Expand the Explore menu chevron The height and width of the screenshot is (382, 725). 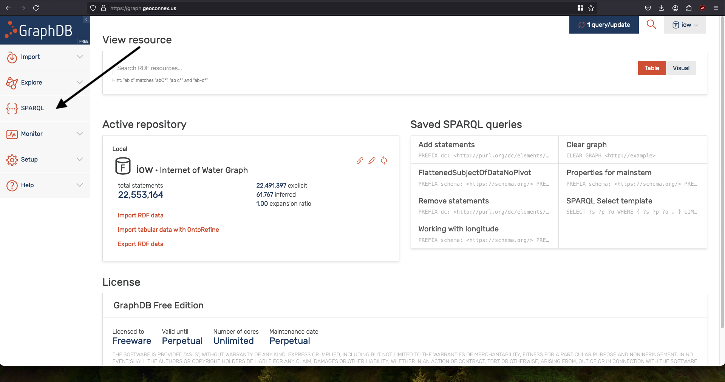click(80, 82)
